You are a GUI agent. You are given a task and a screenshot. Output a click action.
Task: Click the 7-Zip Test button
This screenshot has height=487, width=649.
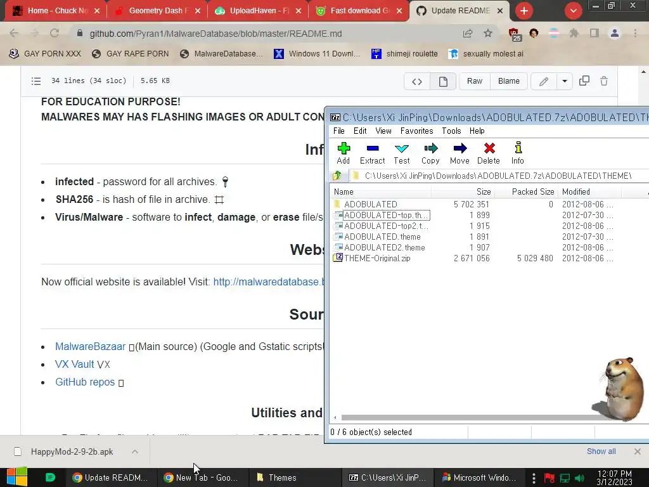pyautogui.click(x=401, y=153)
